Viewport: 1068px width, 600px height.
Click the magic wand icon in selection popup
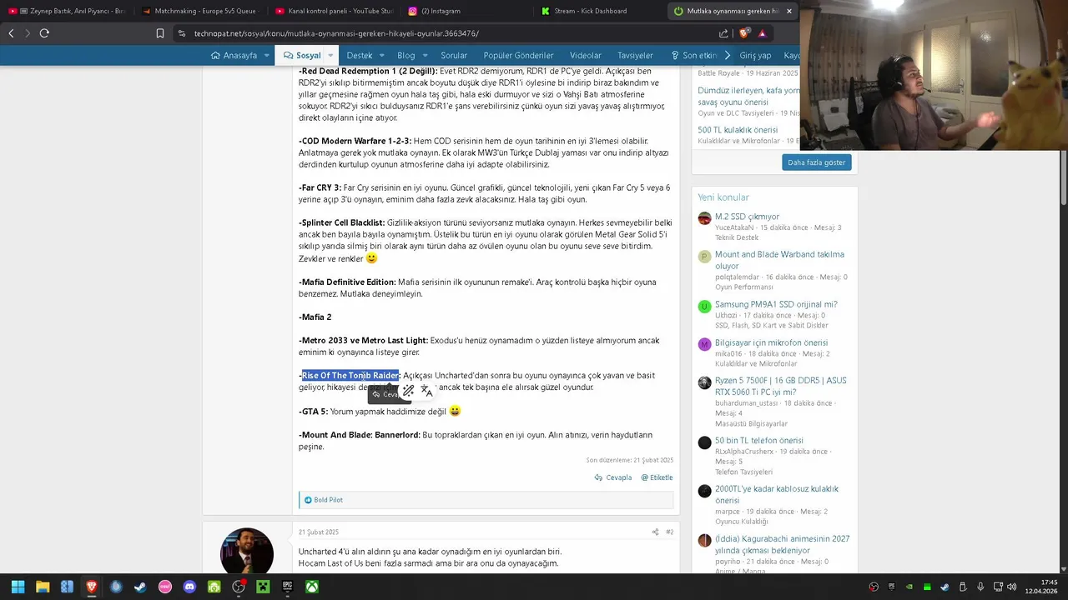pos(408,390)
